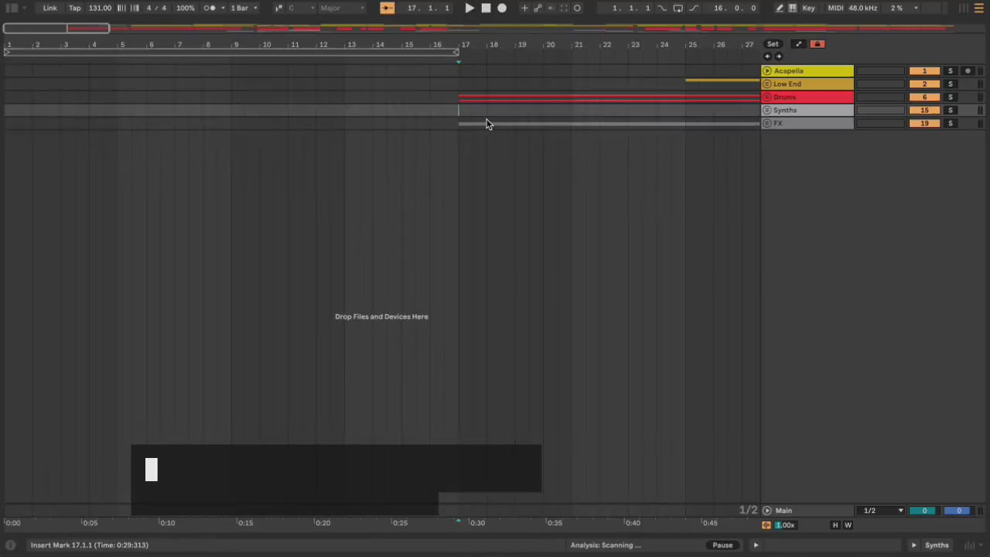The height and width of the screenshot is (557, 990).
Task: Deactivate the Acapella track with button 1
Action: pyautogui.click(x=923, y=70)
